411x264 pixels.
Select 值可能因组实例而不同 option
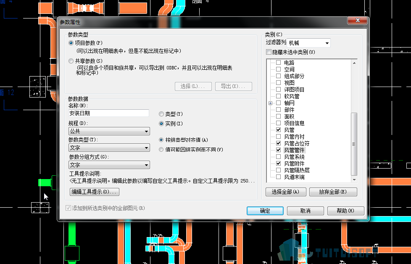click(161, 150)
